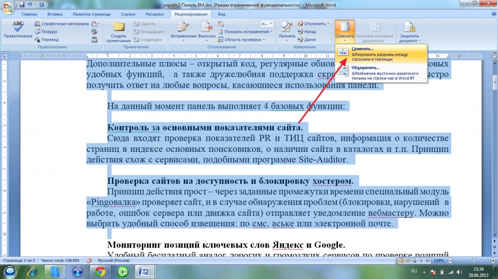Redo action in Quick Access toolbar

(42, 5)
